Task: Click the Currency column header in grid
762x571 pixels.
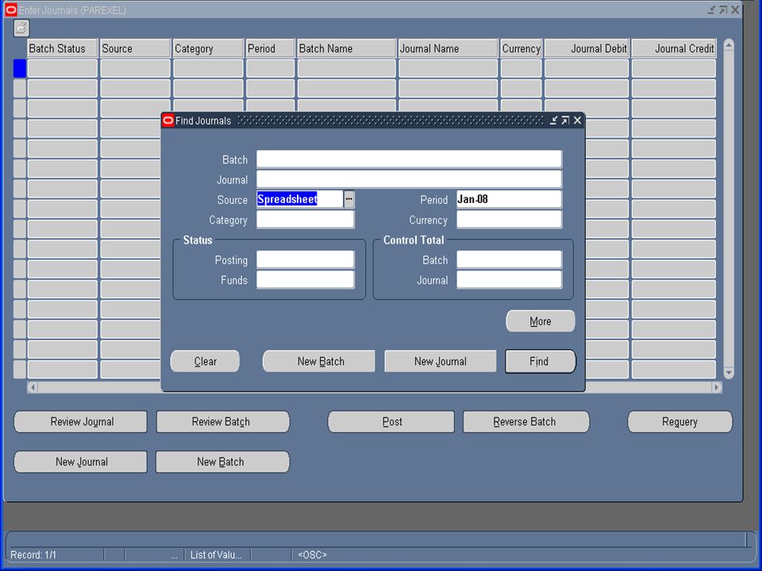Action: click(521, 48)
